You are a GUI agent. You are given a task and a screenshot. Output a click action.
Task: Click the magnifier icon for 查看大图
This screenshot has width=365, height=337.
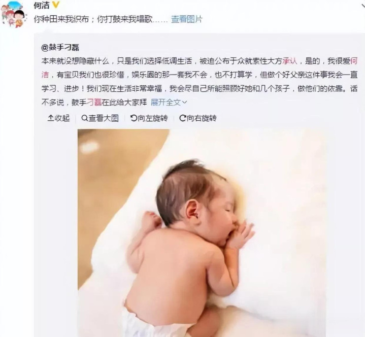[x=84, y=118]
